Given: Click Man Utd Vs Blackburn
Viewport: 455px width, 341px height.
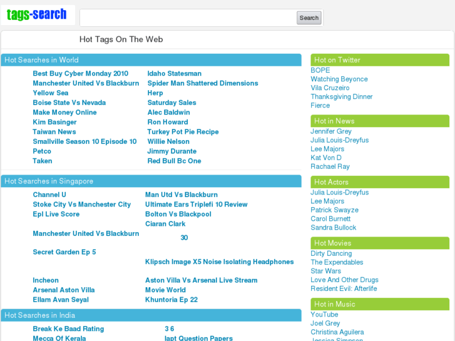Looking at the screenshot, I should [x=181, y=195].
